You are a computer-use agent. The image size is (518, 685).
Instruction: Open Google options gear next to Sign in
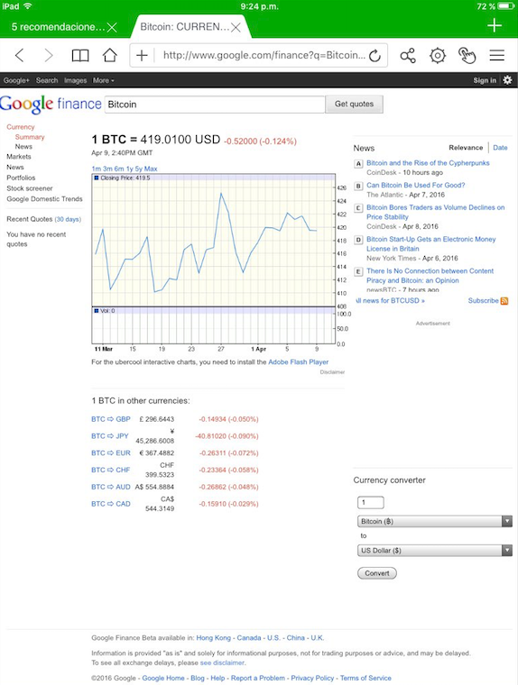[507, 80]
